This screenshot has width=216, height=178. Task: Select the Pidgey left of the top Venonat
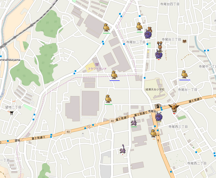[x=139, y=26]
